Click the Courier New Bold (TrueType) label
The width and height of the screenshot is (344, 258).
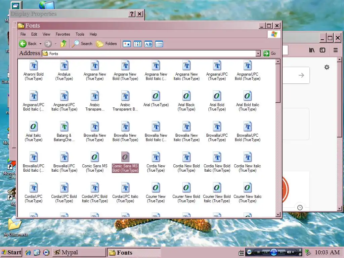point(186,199)
